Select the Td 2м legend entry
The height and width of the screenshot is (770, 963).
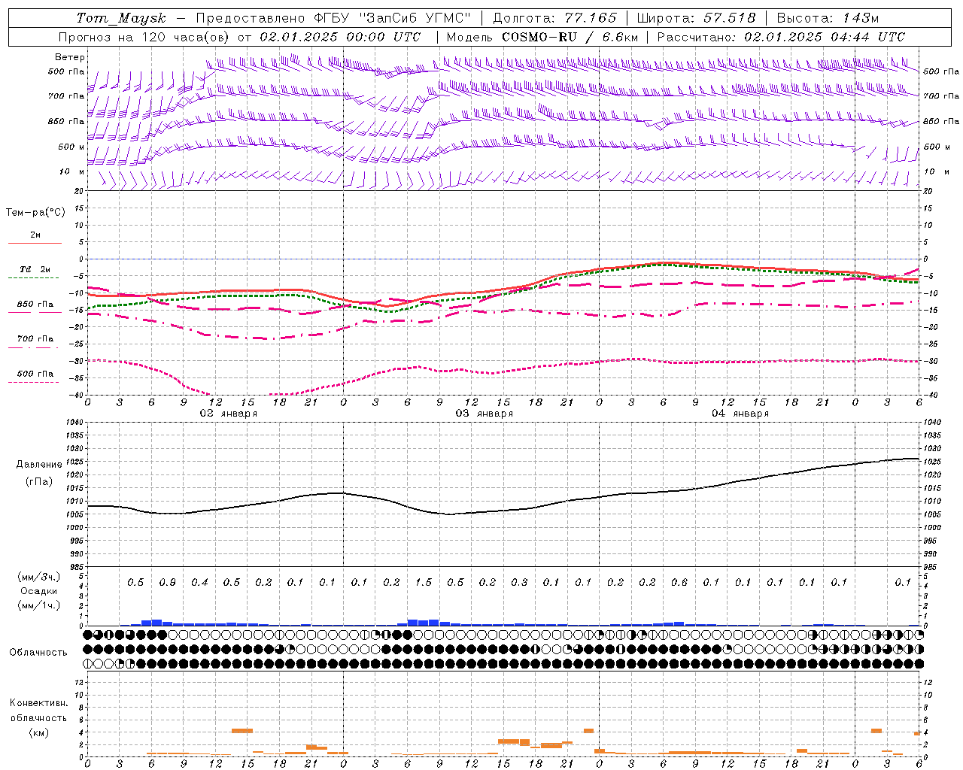click(x=35, y=269)
